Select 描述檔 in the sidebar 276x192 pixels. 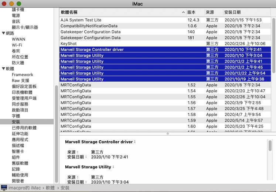(x=18, y=145)
